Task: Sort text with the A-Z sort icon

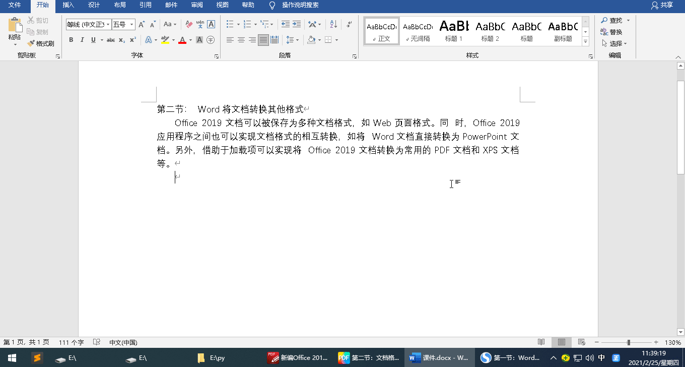Action: [333, 24]
